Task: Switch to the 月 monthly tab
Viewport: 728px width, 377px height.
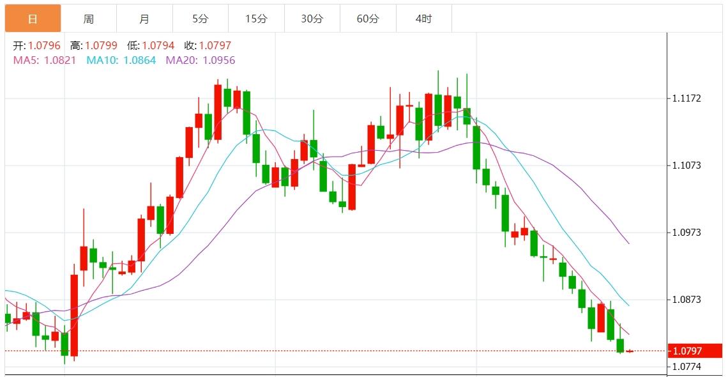Action: (x=144, y=19)
